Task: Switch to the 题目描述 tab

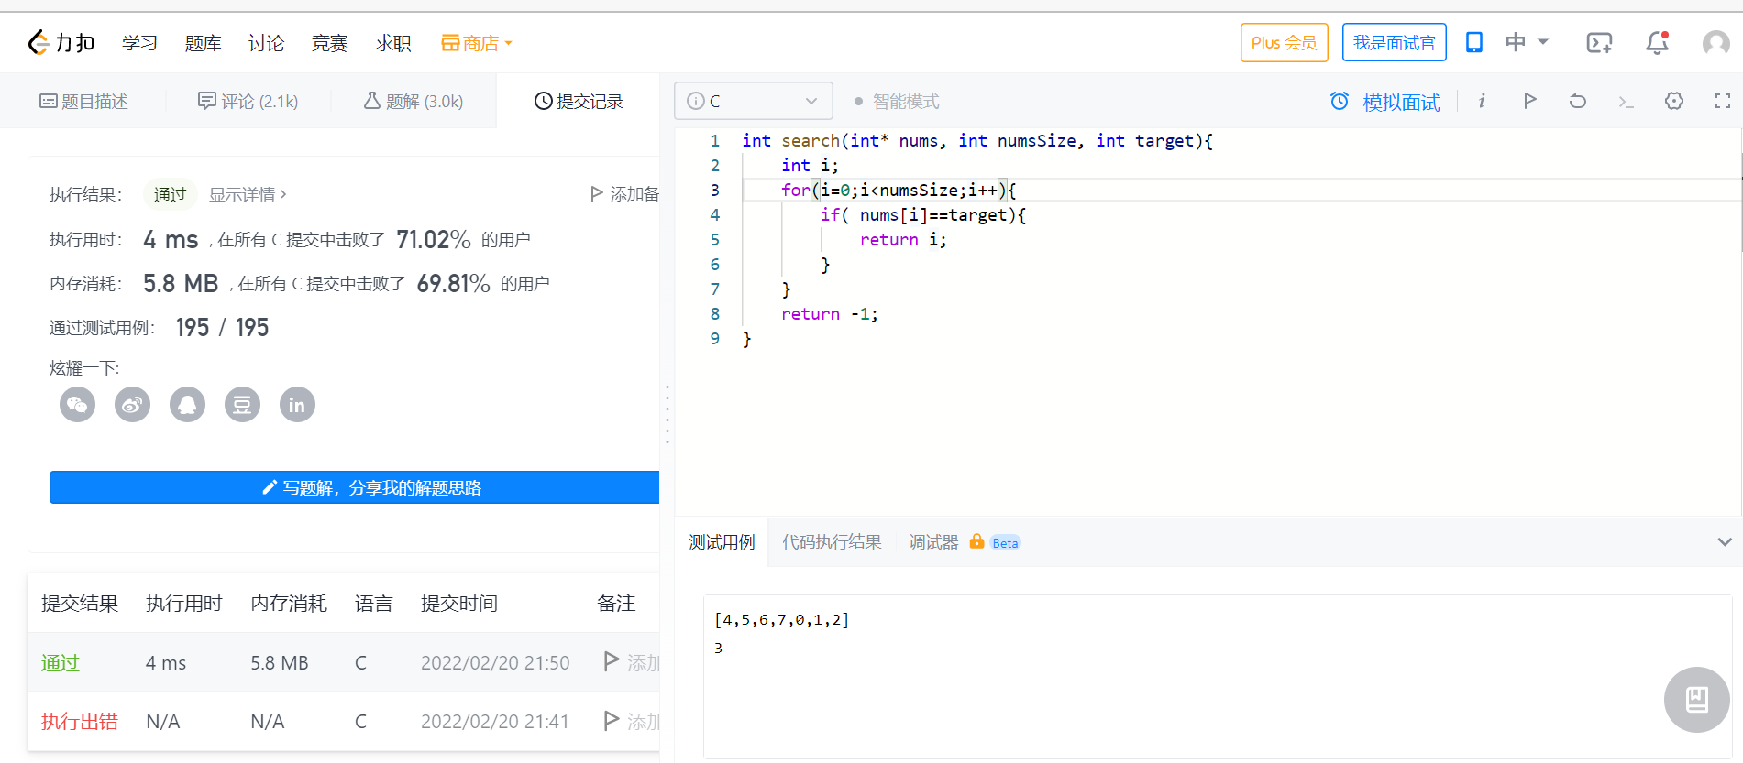Action: coord(83,101)
